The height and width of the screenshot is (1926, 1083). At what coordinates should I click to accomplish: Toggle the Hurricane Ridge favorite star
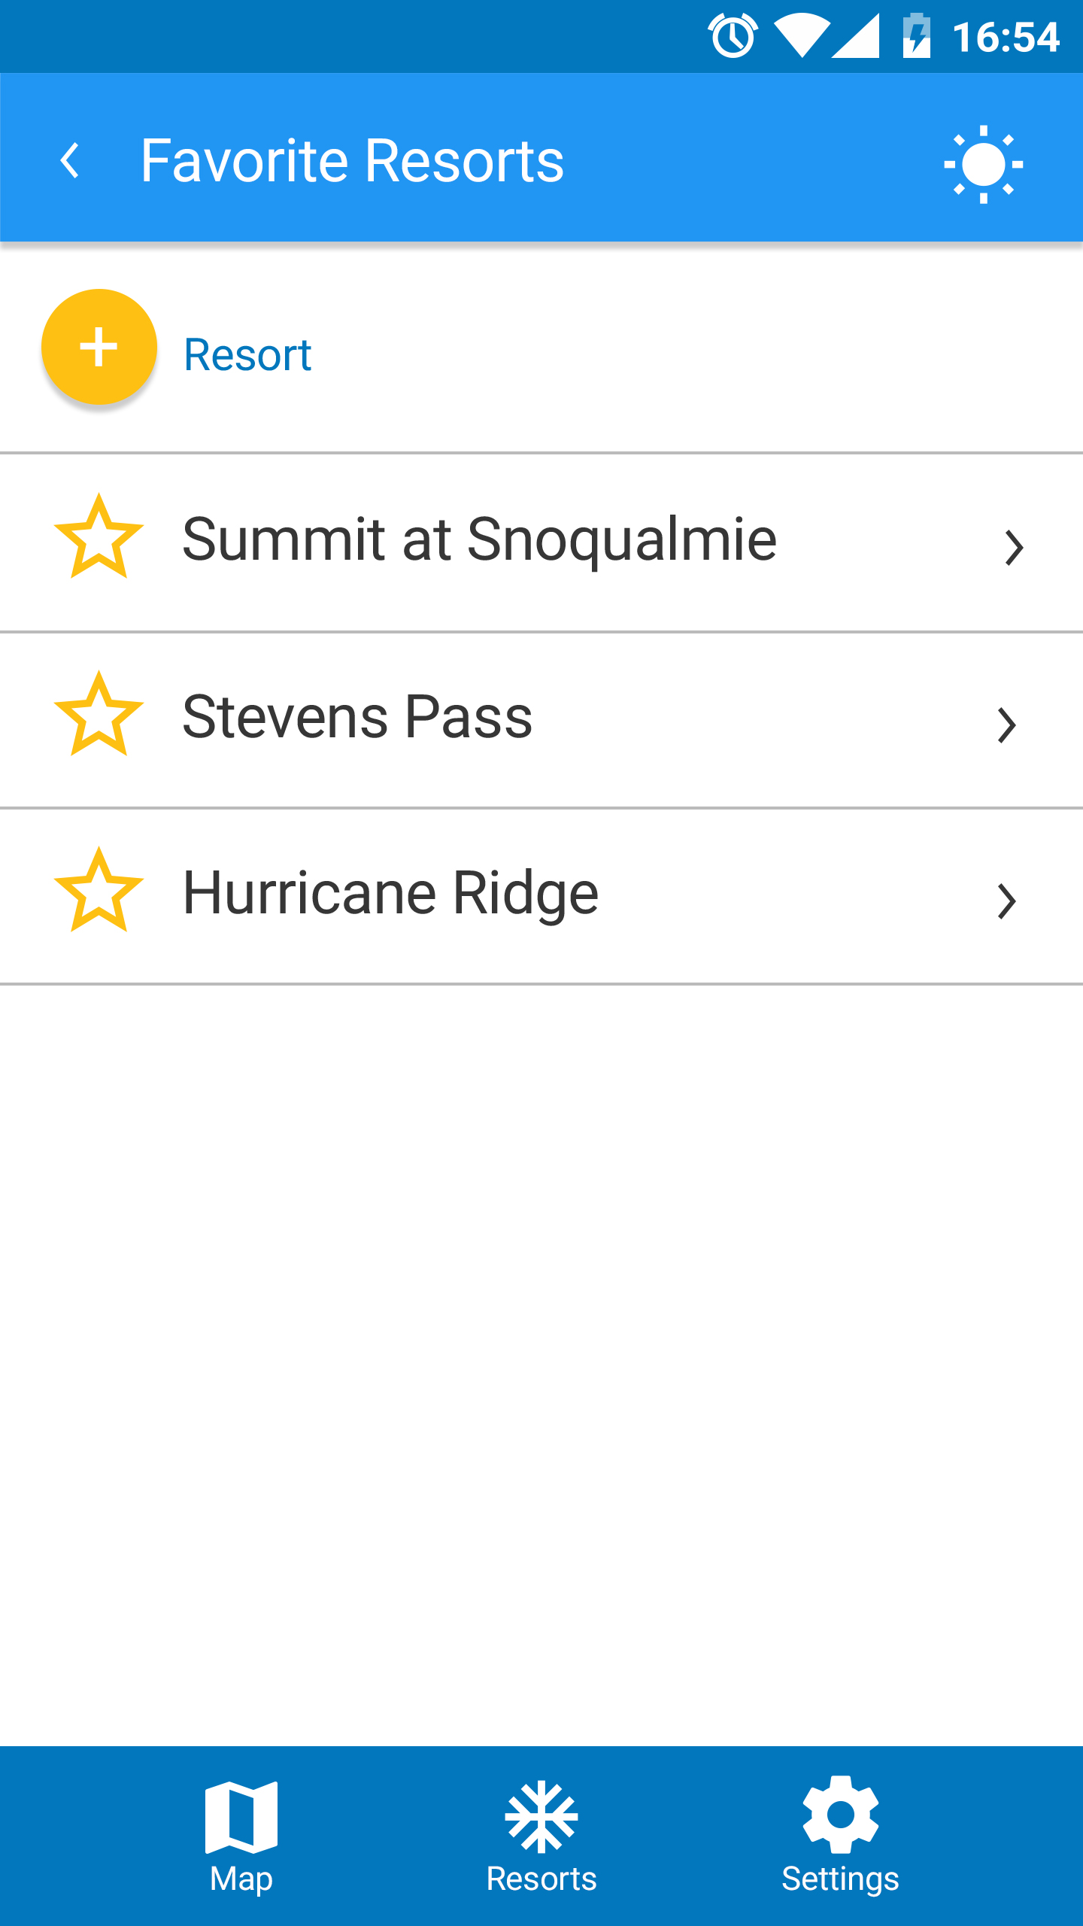pyautogui.click(x=99, y=891)
